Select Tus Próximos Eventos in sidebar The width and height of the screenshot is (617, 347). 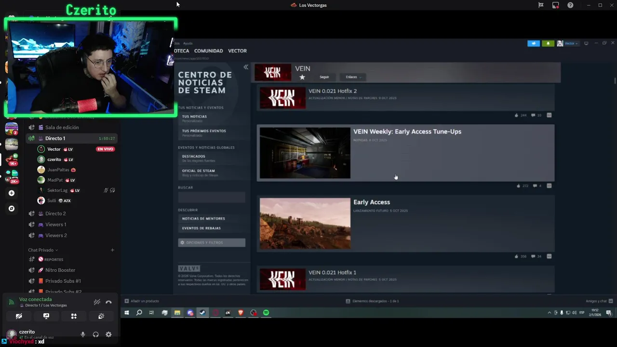pos(211,133)
